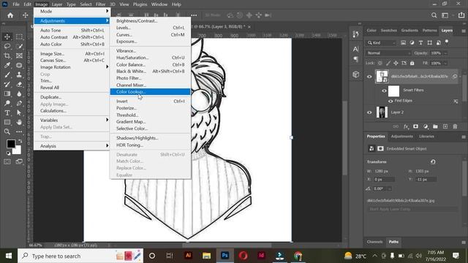Select the Clone Stamp tool

[19, 75]
